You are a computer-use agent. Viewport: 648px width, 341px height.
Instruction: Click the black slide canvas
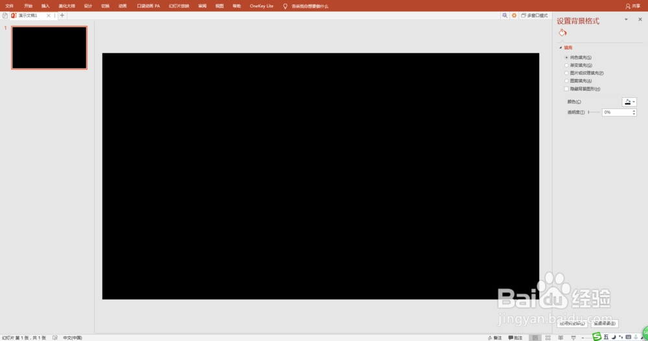tap(321, 176)
